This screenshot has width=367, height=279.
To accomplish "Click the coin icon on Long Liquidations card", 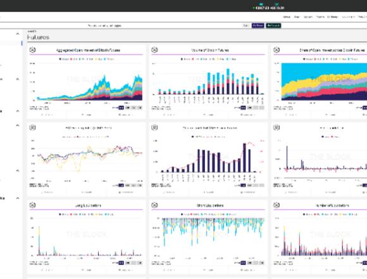I will pyautogui.click(x=32, y=205).
